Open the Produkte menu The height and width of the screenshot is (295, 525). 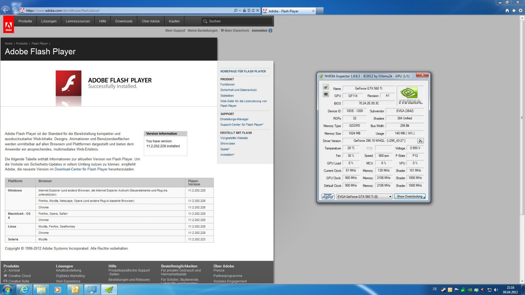(x=25, y=21)
